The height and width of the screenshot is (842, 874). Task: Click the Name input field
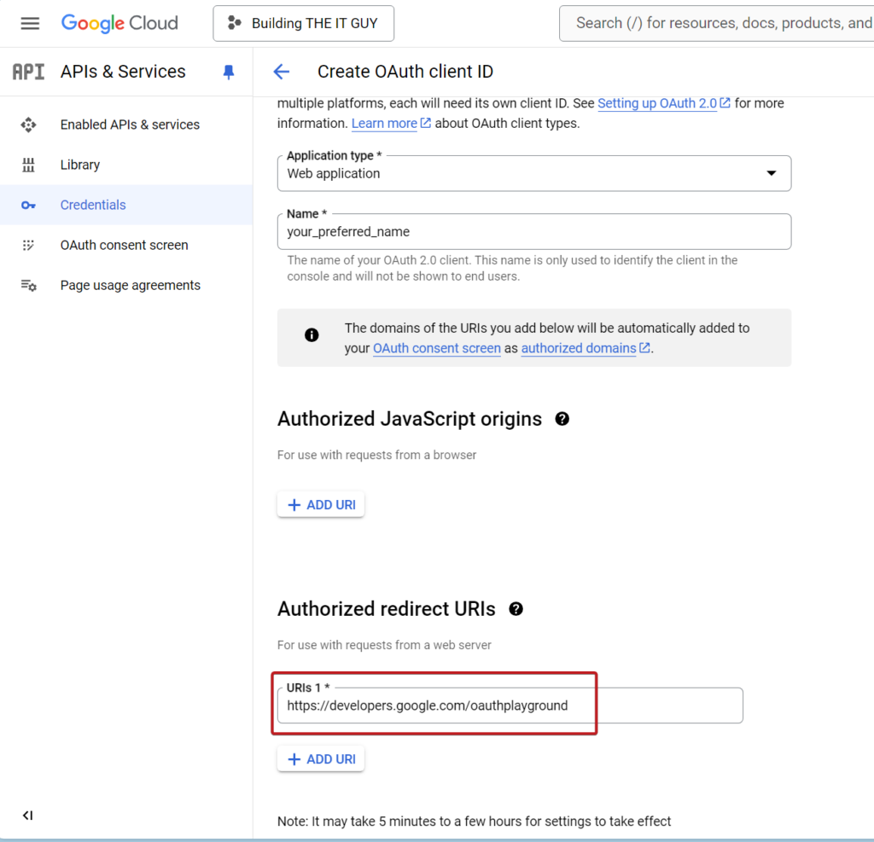point(534,232)
